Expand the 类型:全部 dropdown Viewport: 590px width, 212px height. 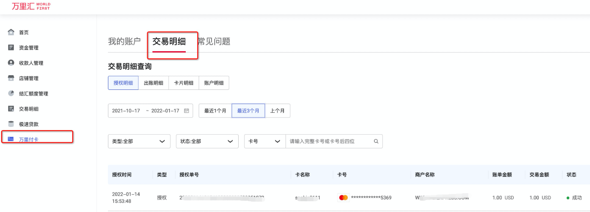139,141
